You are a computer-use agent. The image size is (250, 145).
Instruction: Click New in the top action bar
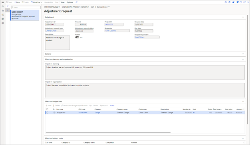(x=17, y=2)
